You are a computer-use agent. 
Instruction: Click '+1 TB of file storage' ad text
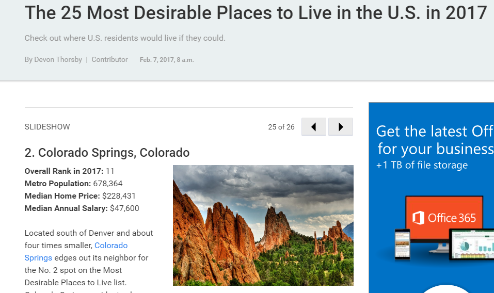click(x=422, y=165)
